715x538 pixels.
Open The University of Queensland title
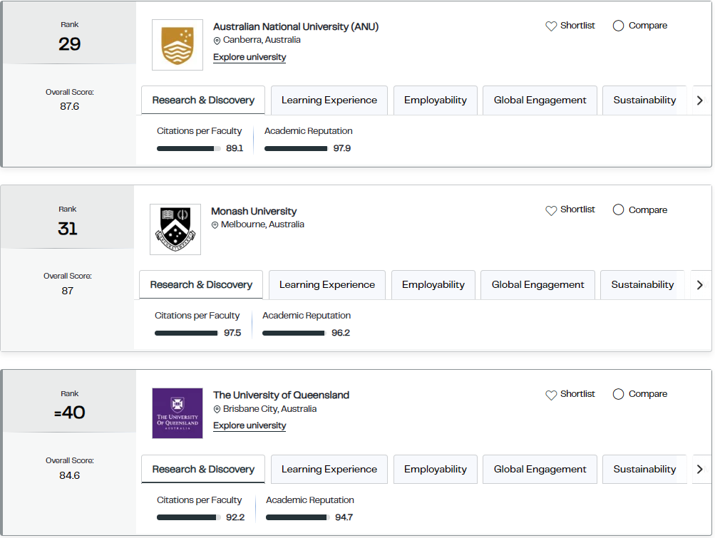coord(281,395)
